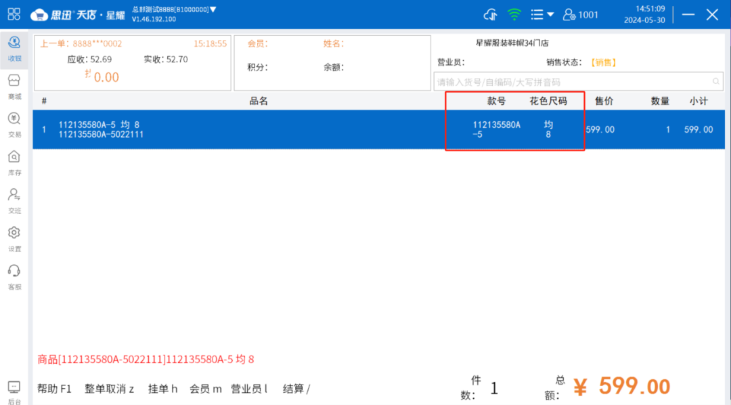Image resolution: width=731 pixels, height=405 pixels.
Task: Select the 收银 cashier module icon
Action: point(15,49)
